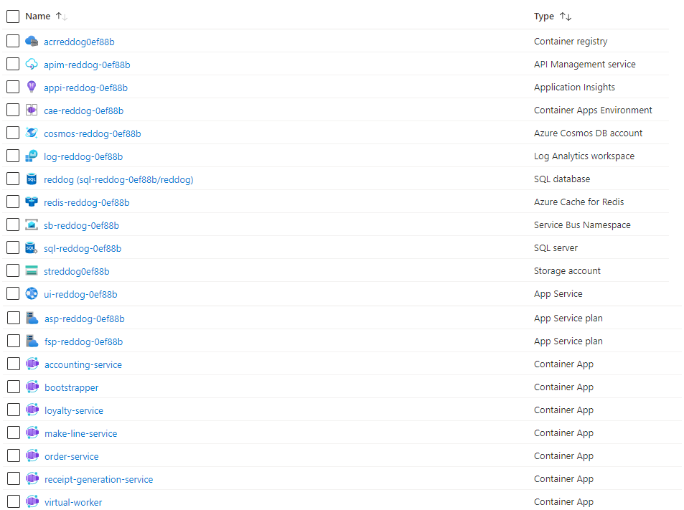Click the 'Log Analytics workspace' type text

584,156
